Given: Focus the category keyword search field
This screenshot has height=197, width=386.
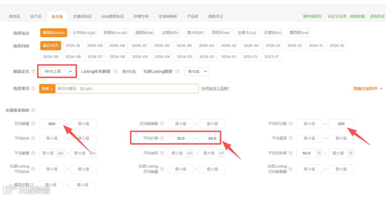Looking at the screenshot, I should [127, 89].
